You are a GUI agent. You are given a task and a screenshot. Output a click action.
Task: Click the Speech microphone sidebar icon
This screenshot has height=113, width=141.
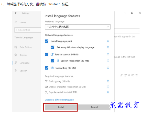pos(16,71)
